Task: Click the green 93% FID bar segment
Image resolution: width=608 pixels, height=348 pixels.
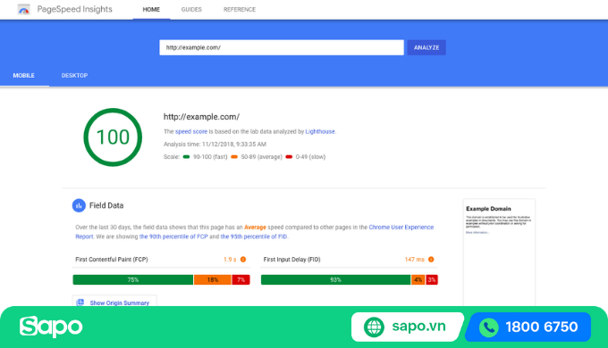Action: (335, 280)
